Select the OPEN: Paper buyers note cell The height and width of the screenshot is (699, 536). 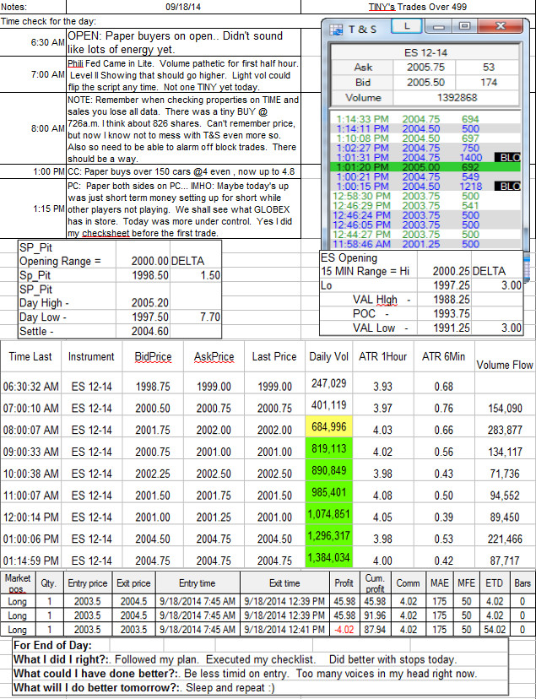pyautogui.click(x=183, y=42)
